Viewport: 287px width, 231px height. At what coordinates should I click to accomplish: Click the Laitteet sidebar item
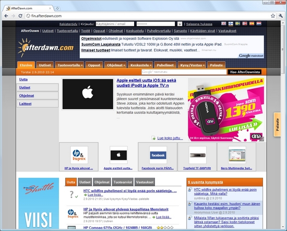point(38,103)
